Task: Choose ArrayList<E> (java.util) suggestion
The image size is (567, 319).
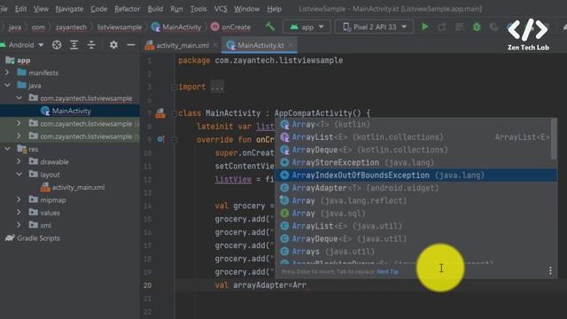Action: coord(416,226)
